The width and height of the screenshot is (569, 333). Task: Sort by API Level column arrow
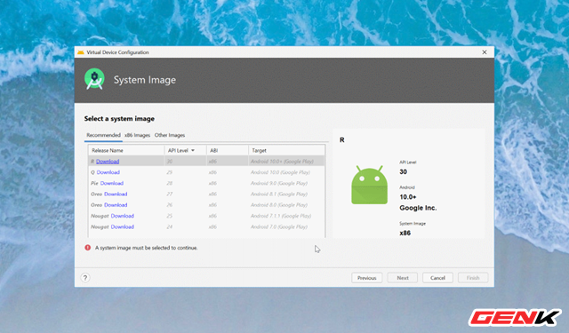(193, 150)
